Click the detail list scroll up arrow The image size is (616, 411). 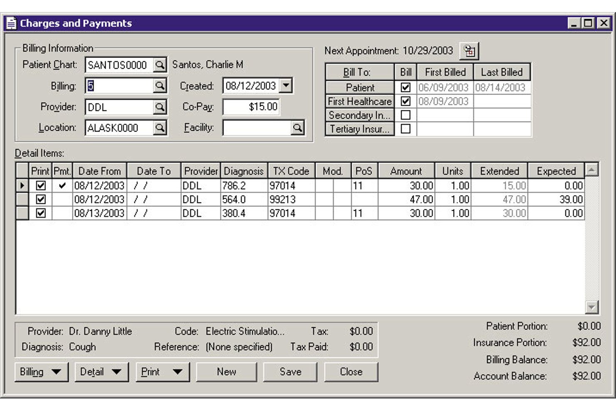pos(591,169)
